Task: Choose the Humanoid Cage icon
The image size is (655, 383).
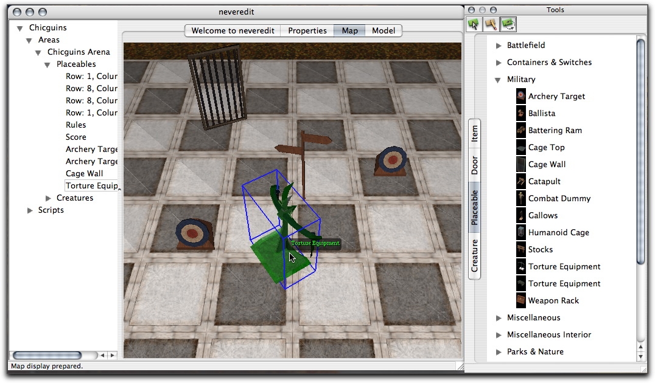Action: [x=520, y=232]
